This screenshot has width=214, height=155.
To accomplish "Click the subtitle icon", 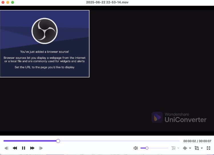I will click(x=173, y=148).
